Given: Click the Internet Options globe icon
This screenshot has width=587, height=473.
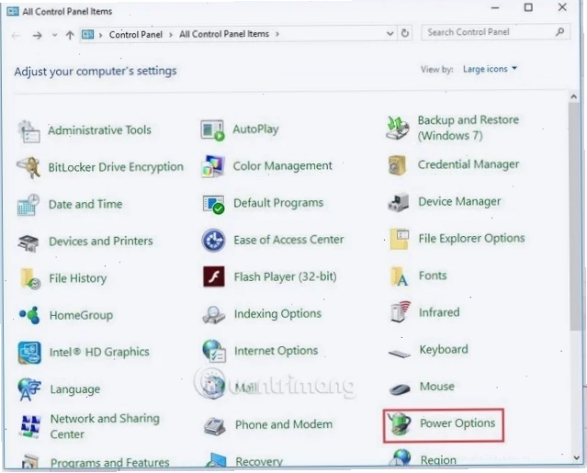Looking at the screenshot, I should point(214,351).
